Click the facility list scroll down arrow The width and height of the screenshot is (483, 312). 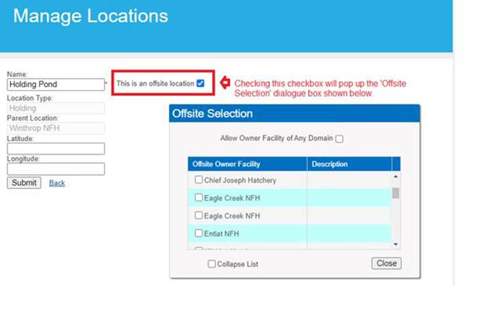[396, 244]
